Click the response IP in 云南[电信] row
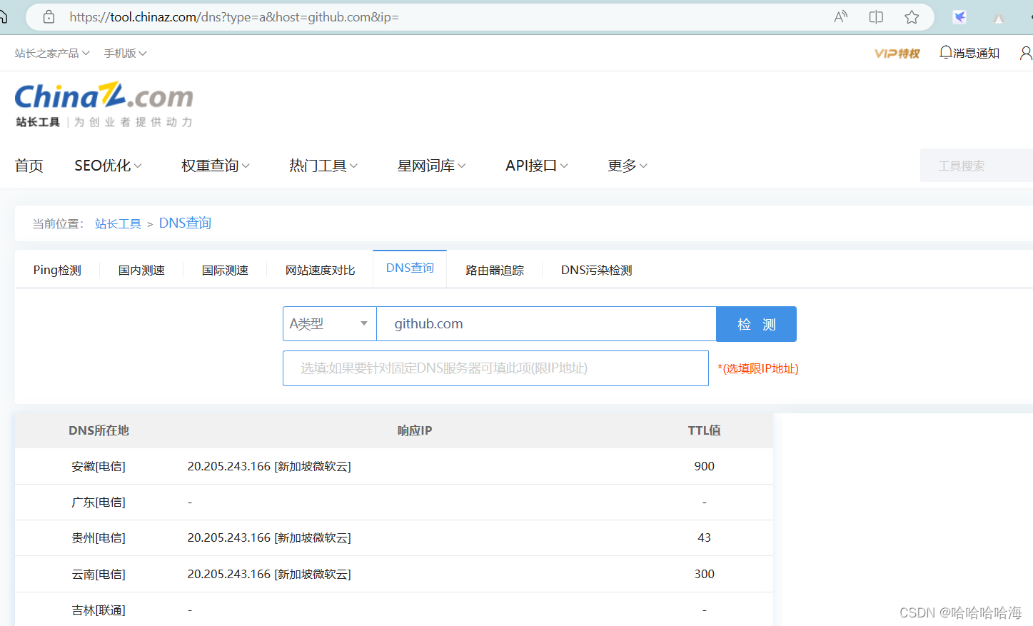 point(269,574)
